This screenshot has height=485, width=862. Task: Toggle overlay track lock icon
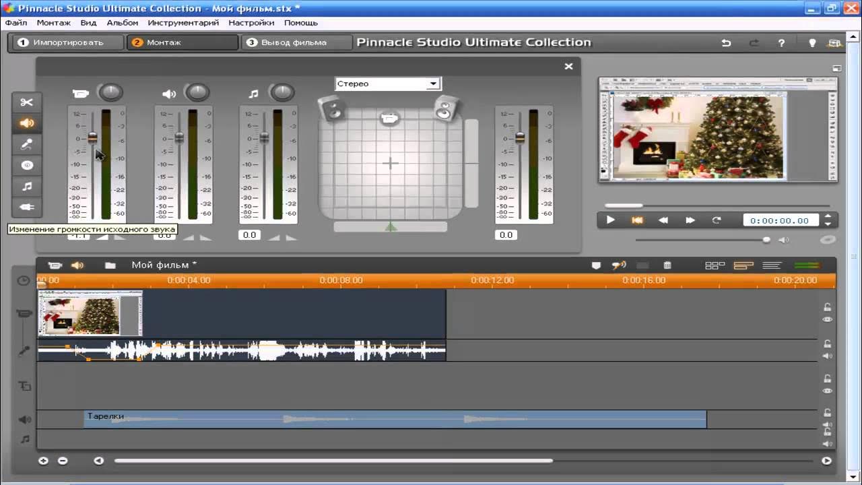click(x=827, y=379)
